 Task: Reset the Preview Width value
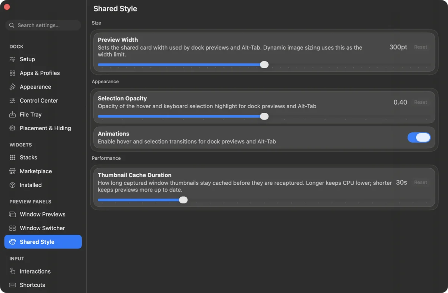[420, 47]
